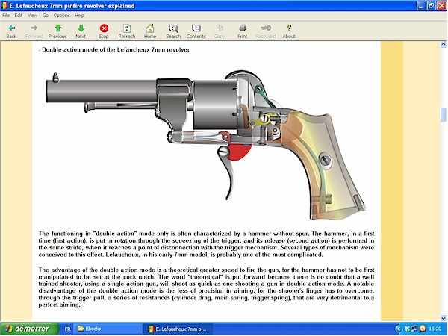Click the FR language indicator
The height and width of the screenshot is (336, 448).
[67, 329]
